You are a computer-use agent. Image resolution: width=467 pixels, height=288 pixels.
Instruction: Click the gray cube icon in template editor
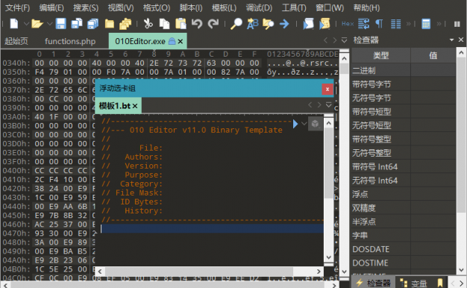click(315, 123)
